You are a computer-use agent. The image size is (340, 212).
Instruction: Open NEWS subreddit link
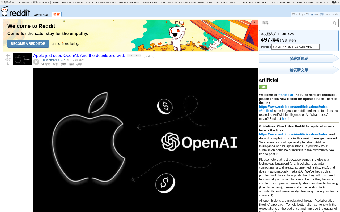point(134,2)
